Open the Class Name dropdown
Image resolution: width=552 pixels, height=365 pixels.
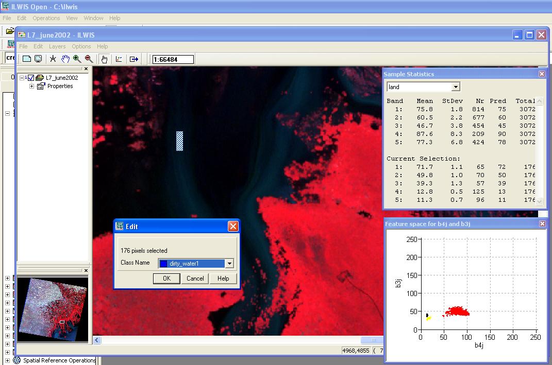tap(229, 264)
